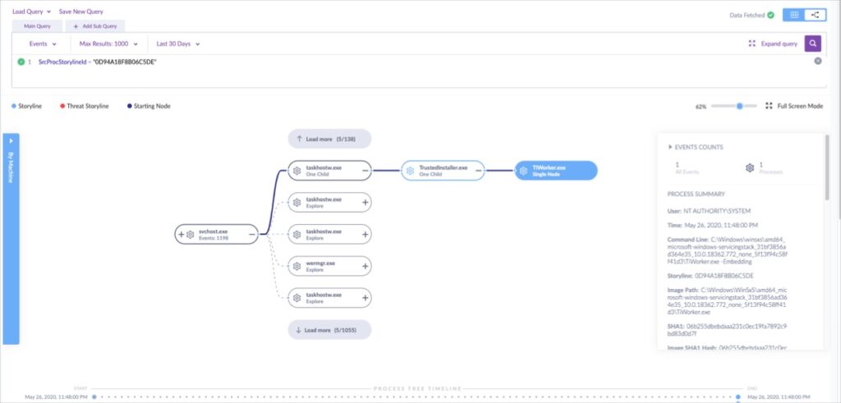Click the zoom level slider handle

coord(741,106)
